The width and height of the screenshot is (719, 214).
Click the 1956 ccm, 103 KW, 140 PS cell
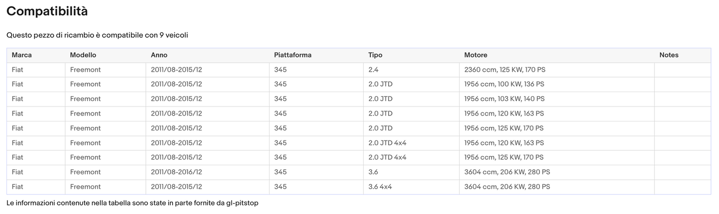(504, 99)
